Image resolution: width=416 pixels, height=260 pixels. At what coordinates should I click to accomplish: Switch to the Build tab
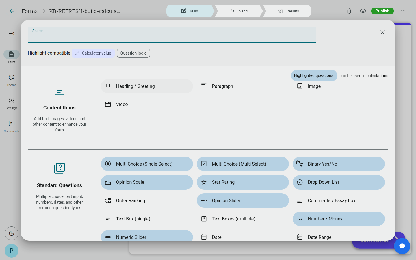[190, 11]
